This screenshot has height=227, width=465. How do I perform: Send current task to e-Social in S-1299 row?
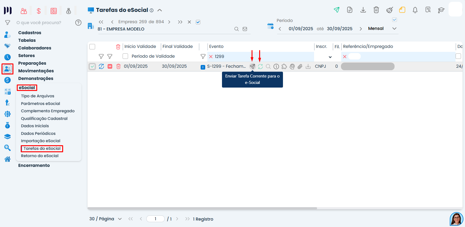[252, 66]
